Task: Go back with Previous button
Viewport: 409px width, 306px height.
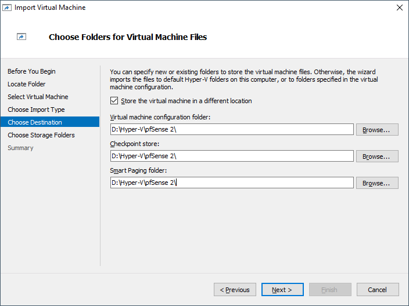Action: 235,290
